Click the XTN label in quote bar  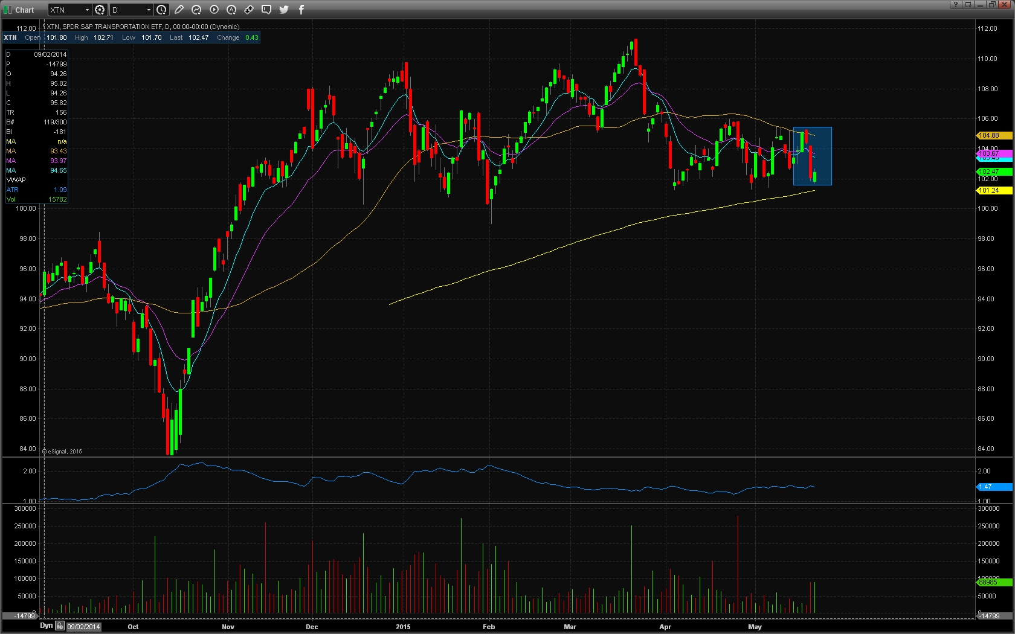click(x=10, y=37)
